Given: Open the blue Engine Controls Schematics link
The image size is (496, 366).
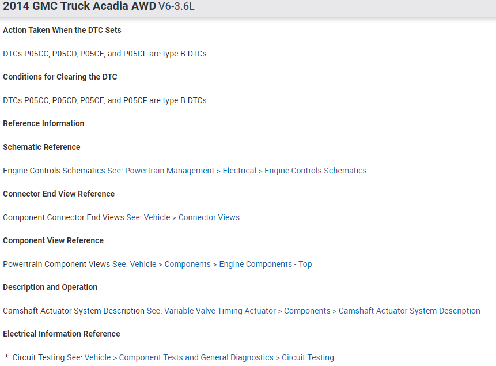Looking at the screenshot, I should pos(315,171).
